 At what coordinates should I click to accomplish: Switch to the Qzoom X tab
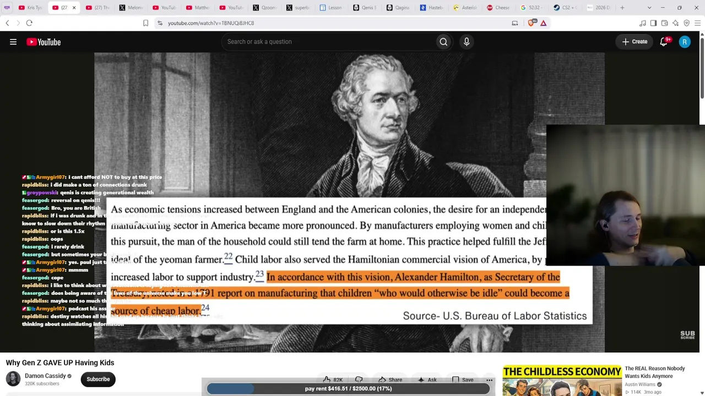coord(264,8)
